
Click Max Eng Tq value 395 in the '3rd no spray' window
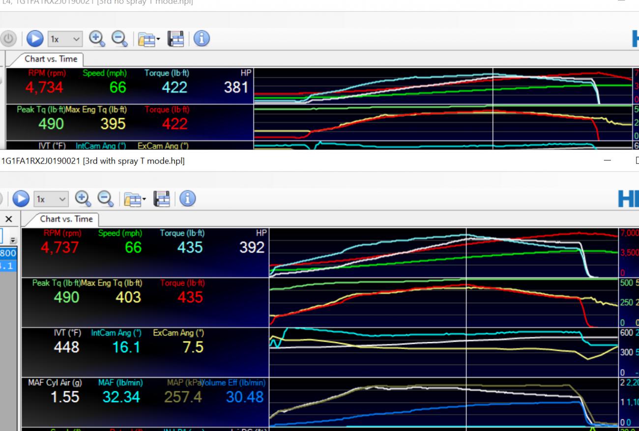point(113,124)
